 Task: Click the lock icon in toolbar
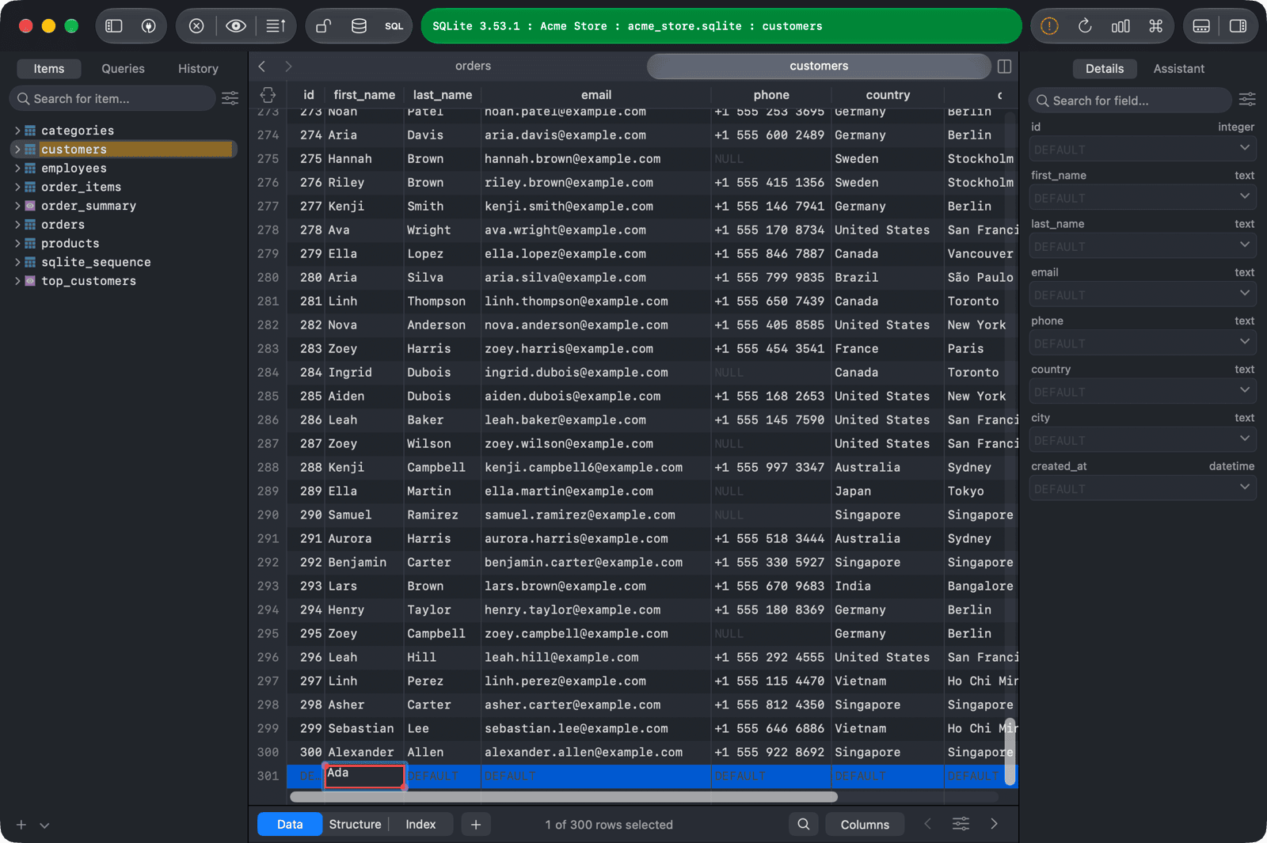tap(323, 26)
